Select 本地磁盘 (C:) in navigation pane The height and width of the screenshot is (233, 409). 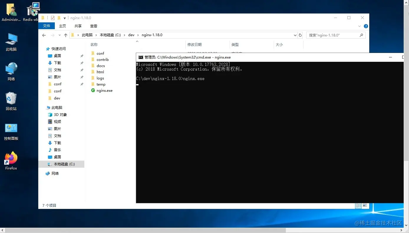click(x=61, y=164)
